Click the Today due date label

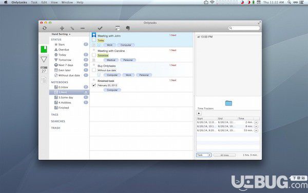[101, 40]
